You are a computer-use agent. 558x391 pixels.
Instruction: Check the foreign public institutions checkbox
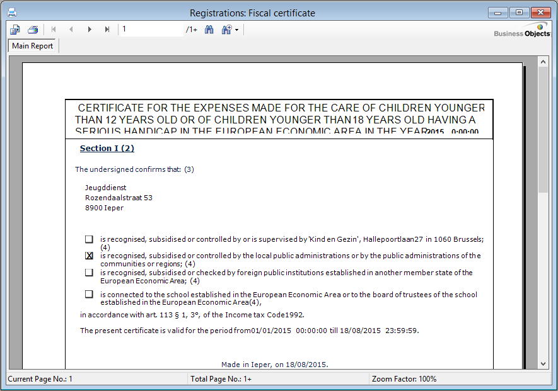coord(89,273)
